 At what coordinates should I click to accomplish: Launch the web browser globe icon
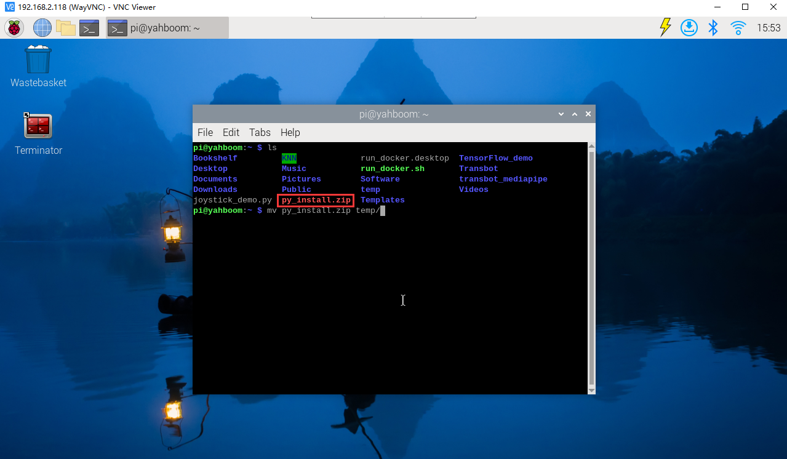42,28
